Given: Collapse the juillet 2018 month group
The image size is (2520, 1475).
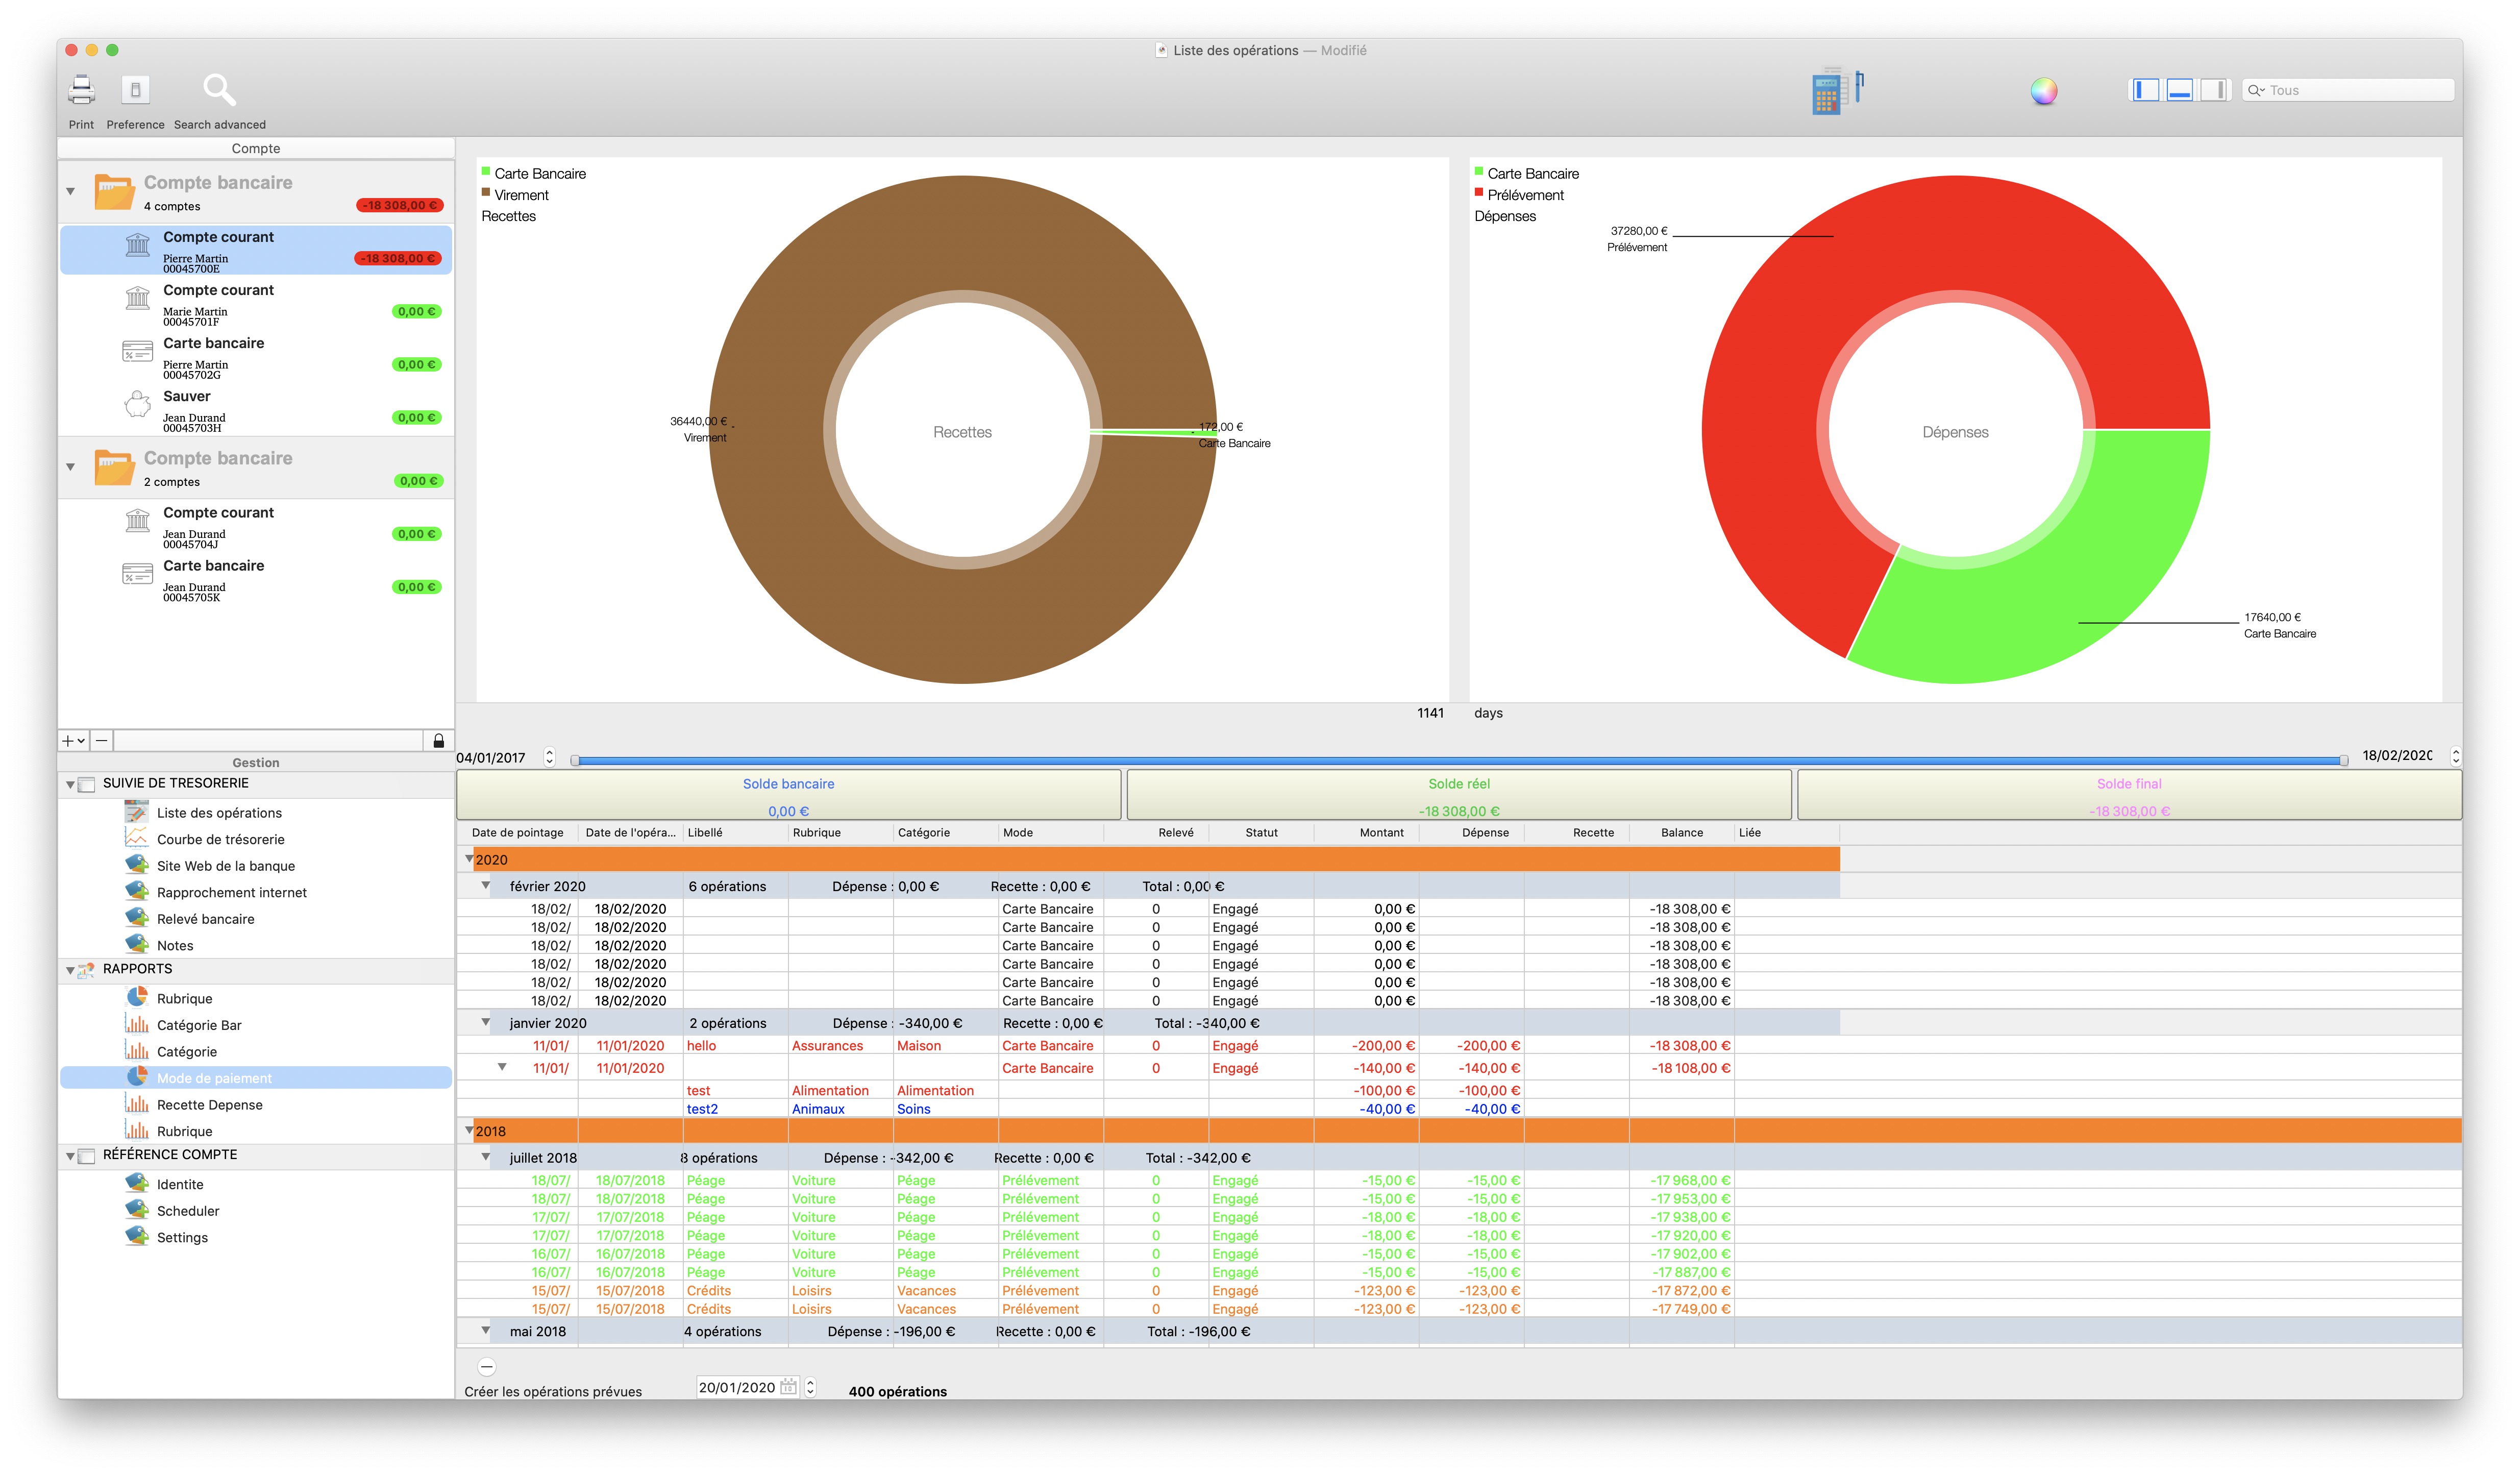Looking at the screenshot, I should (x=486, y=1157).
